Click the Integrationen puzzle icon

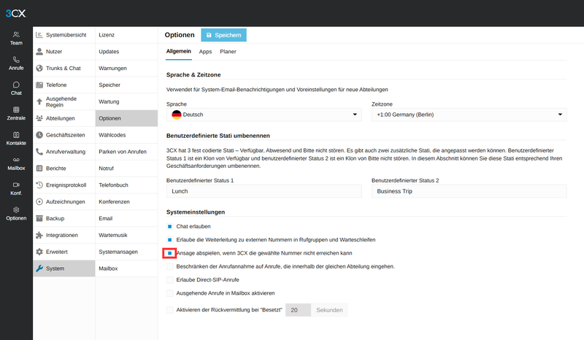(x=39, y=235)
